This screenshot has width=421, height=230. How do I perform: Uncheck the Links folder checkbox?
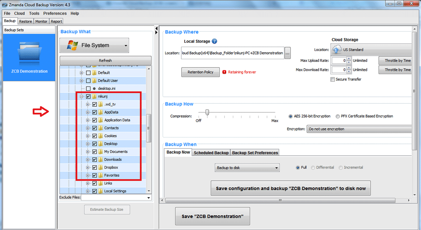95,183
